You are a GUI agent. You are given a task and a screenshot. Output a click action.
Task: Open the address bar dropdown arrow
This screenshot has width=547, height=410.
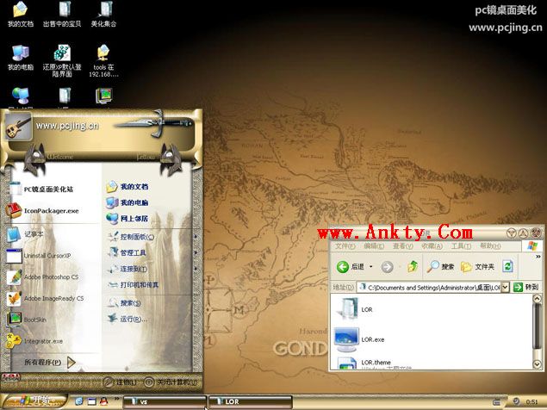[x=505, y=288]
